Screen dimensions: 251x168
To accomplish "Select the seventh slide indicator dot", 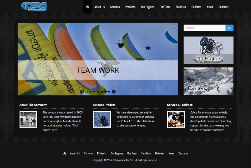I will tap(109, 92).
